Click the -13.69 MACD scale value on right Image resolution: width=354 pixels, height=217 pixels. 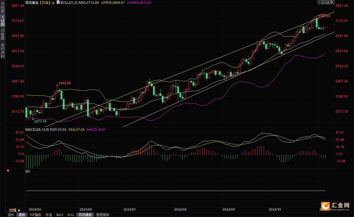[341, 161]
